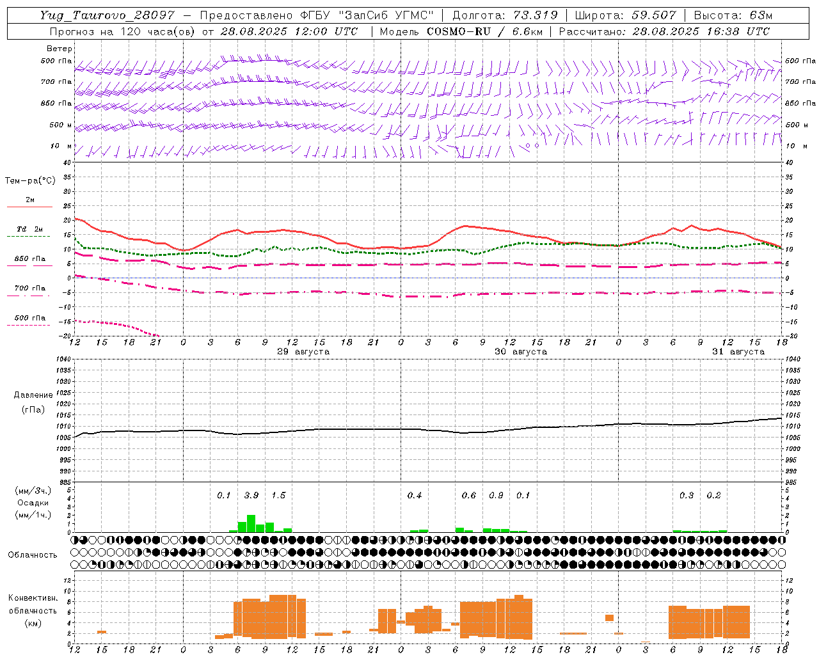Click the Ветер wind panel label

60,49
